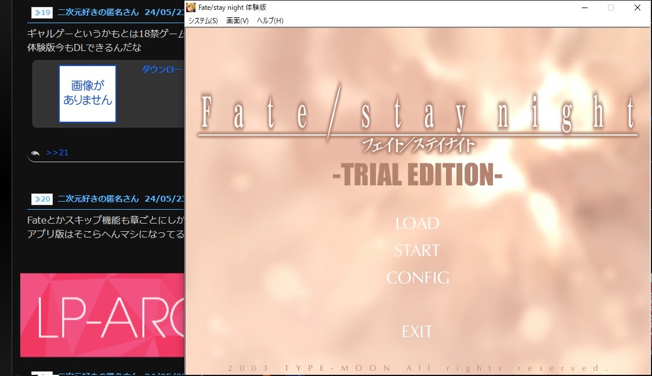
Task: Open the ダウンロー download link
Action: [x=162, y=70]
